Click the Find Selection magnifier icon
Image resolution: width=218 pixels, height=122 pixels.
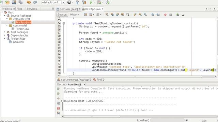point(107,15)
